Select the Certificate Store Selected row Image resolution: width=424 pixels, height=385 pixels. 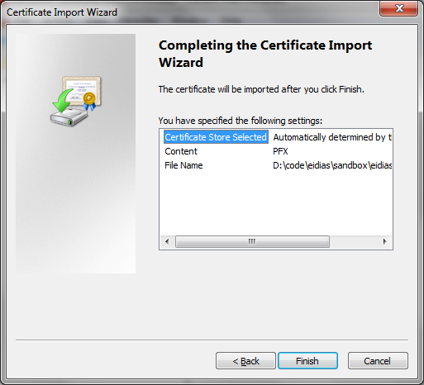click(216, 137)
